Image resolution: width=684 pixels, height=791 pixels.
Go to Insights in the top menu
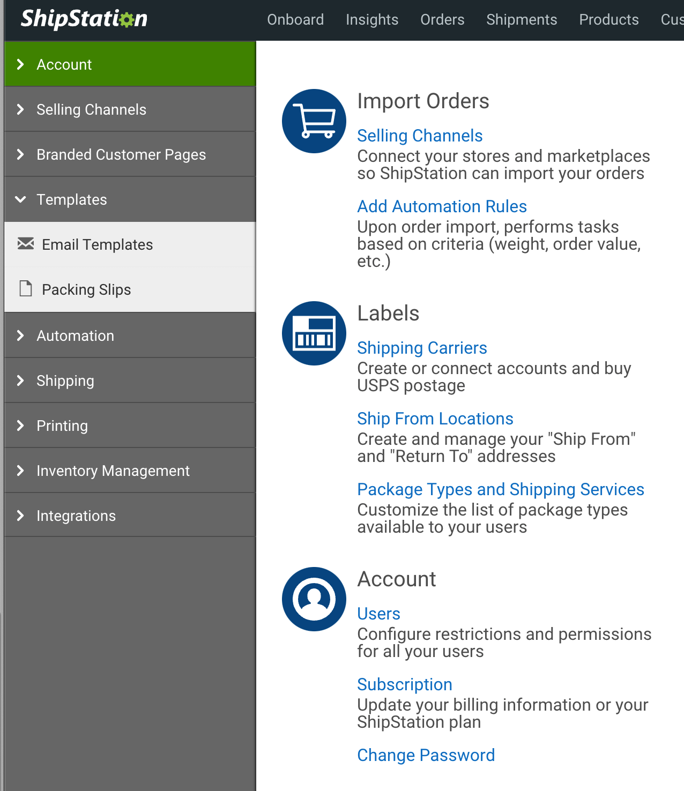[372, 20]
